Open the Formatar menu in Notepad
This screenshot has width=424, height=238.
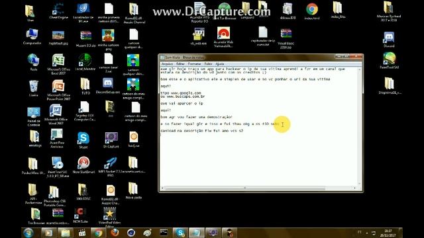[x=194, y=64]
